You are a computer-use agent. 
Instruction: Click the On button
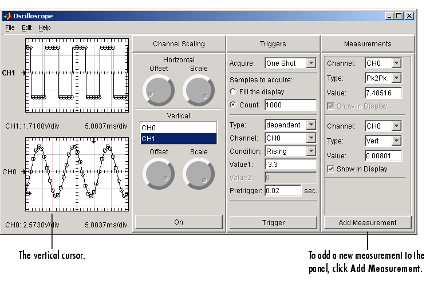179,222
